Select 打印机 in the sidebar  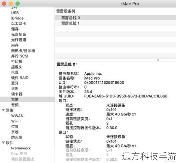tap(17, 62)
